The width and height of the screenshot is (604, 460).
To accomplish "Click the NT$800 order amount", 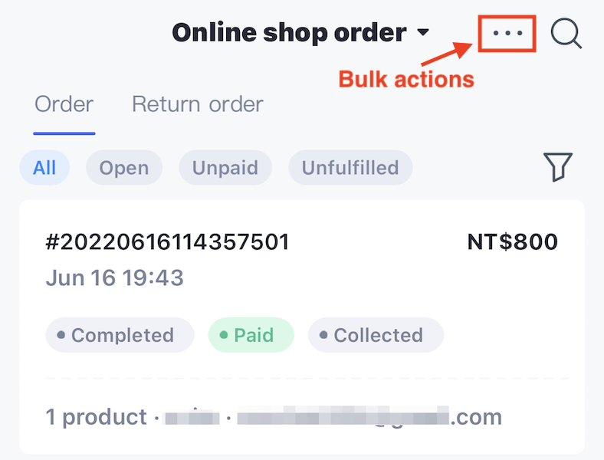I will 512,242.
